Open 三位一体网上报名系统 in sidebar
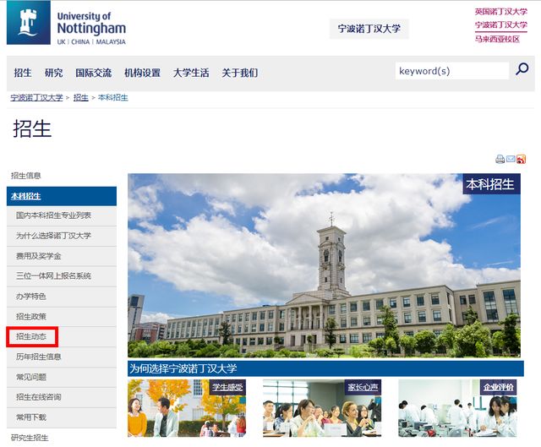 click(62, 276)
